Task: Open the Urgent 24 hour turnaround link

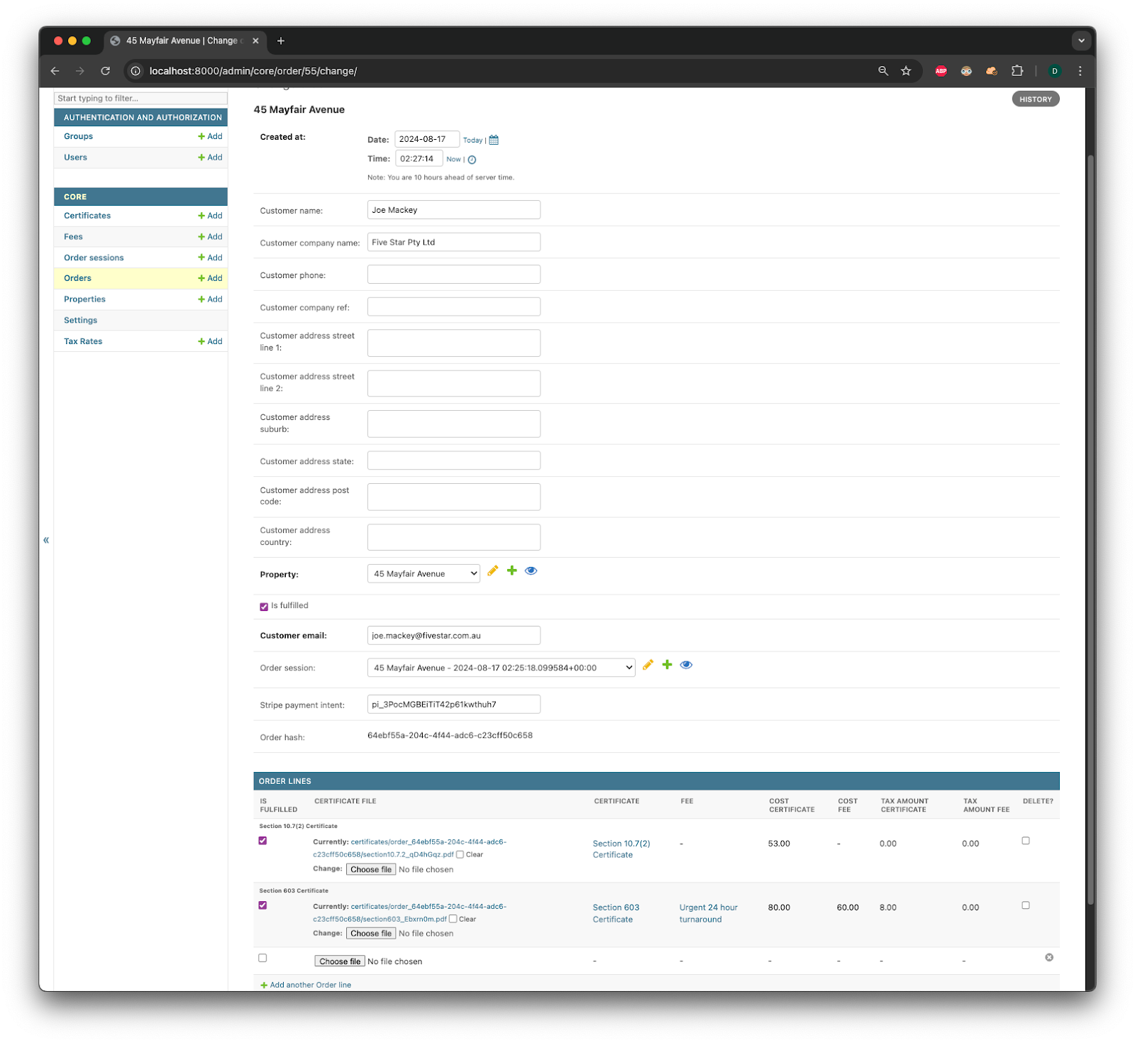Action: (x=708, y=913)
